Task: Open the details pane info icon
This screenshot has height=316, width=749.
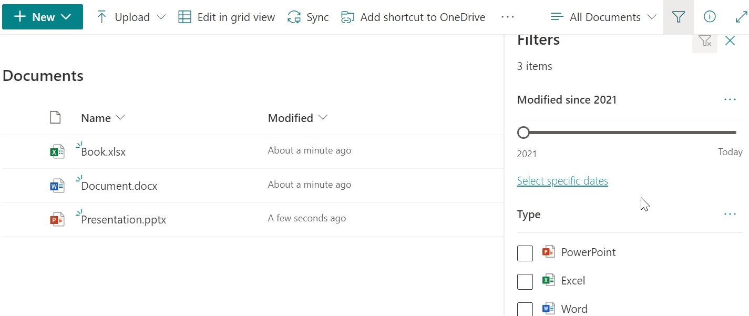Action: (709, 16)
